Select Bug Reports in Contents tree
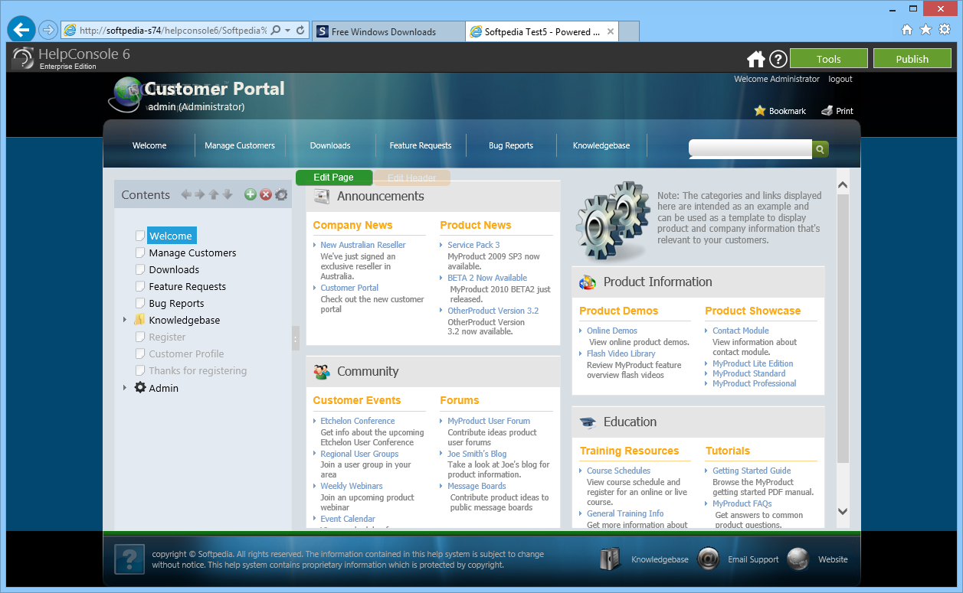 click(176, 303)
